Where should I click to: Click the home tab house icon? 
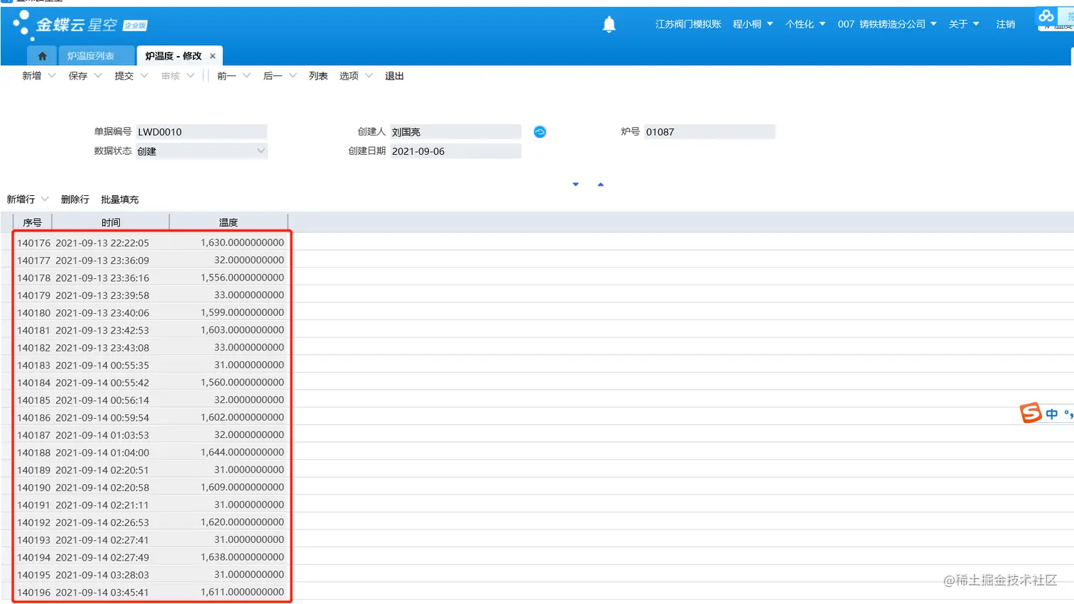point(41,55)
